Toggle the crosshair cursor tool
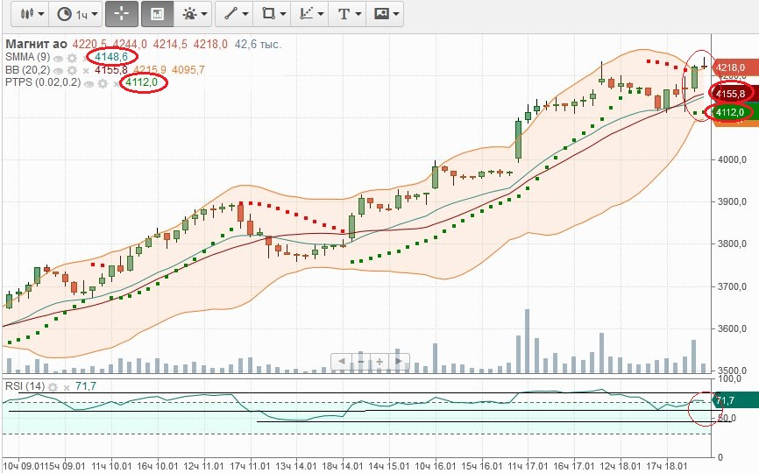The height and width of the screenshot is (473, 759). (122, 13)
